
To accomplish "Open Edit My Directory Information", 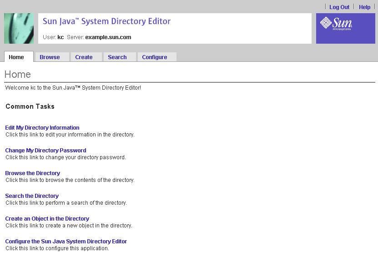I will 42,127.
